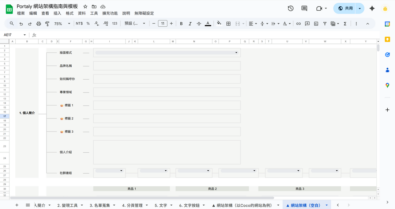395x209 pixels.
Task: Open version history clock icon
Action: [291, 8]
